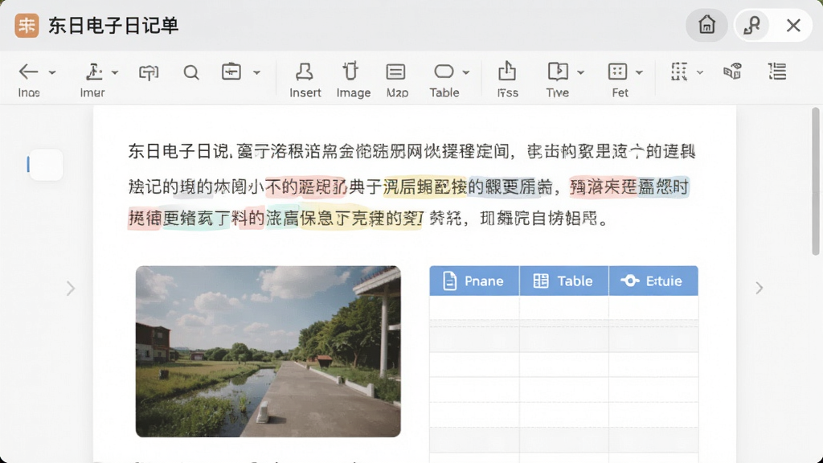
Task: Select the canal landscape photo
Action: tap(268, 351)
